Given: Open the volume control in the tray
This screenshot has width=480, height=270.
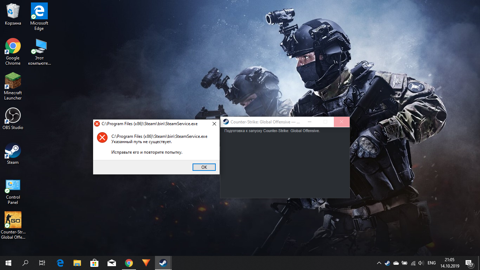Looking at the screenshot, I should [x=421, y=263].
